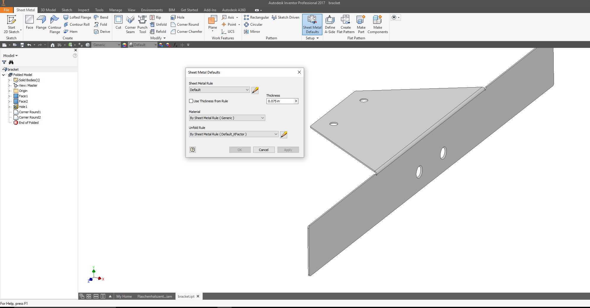
Task: Select the Corner Round tool
Action: 185,25
